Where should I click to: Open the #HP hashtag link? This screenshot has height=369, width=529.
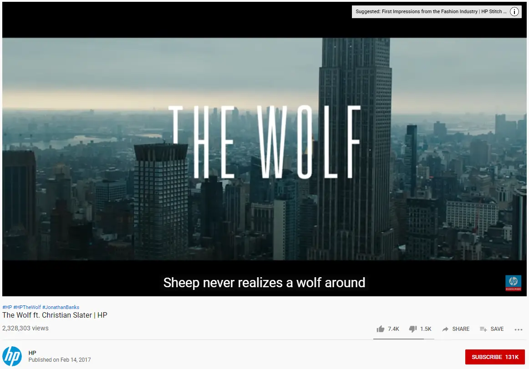tap(7, 307)
